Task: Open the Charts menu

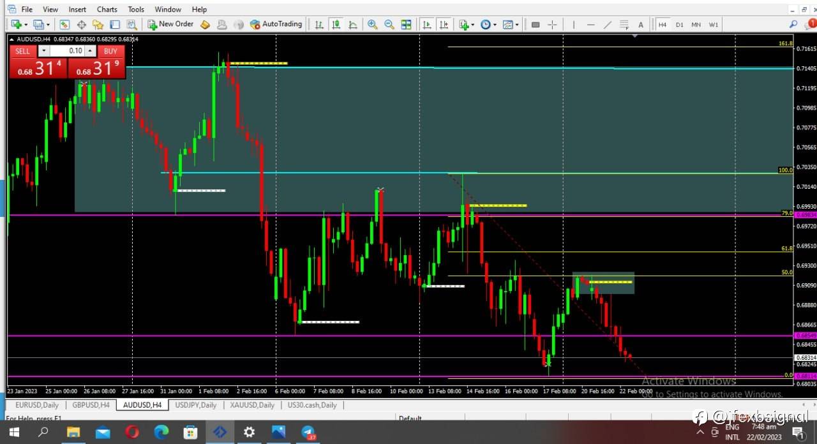Action: coord(107,9)
